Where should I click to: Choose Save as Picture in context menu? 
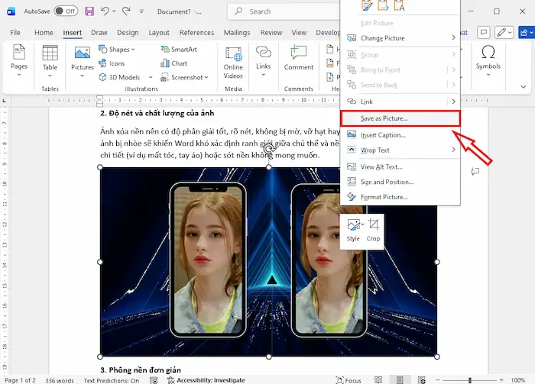click(400, 118)
